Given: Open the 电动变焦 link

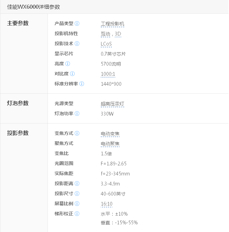Looking at the screenshot, I should click(x=110, y=134).
